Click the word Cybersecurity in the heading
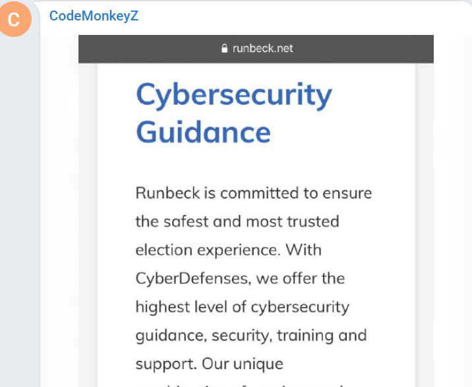Image resolution: width=472 pixels, height=387 pixels. 234,96
